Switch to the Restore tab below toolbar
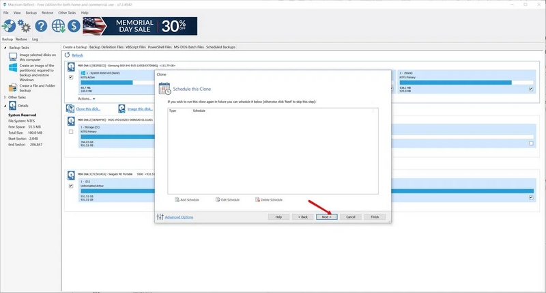546x293 pixels. pos(21,39)
